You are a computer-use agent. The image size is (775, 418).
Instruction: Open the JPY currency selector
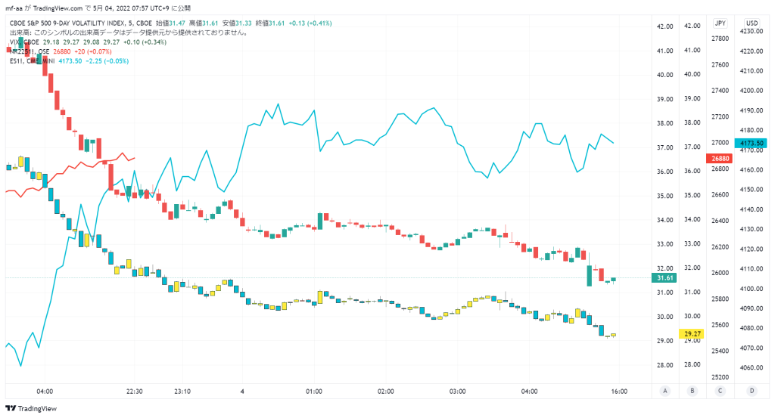tap(721, 23)
